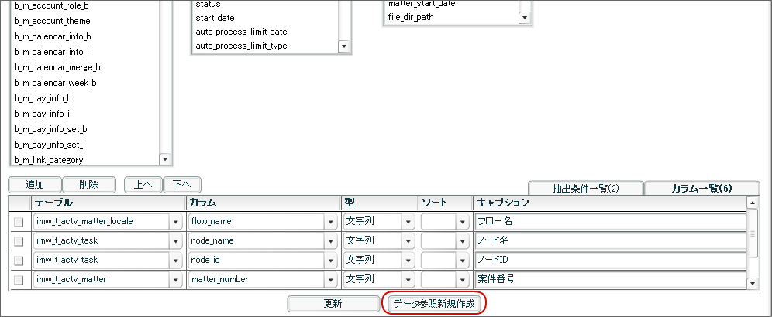
Task: Open the flow_name column dropdown
Action: (x=331, y=222)
